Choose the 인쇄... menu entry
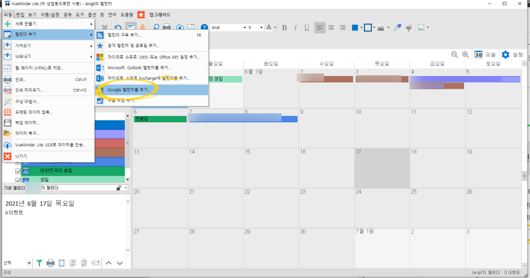The image size is (530, 278). pos(49,80)
